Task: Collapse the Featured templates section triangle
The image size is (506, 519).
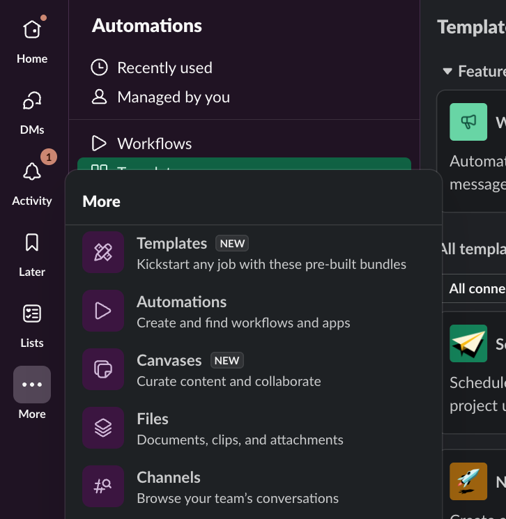Action: tap(447, 71)
